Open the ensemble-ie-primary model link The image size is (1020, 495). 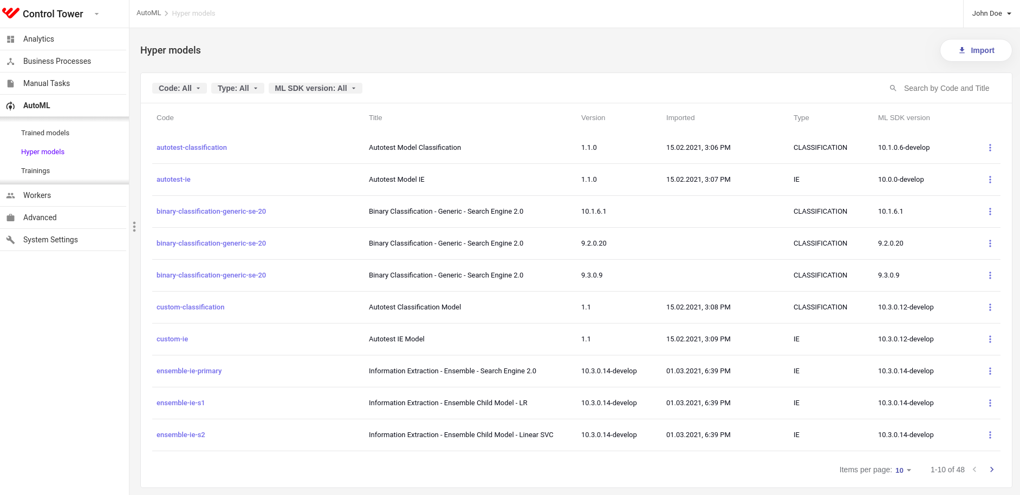point(189,371)
